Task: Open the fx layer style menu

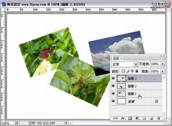Action: point(123,118)
